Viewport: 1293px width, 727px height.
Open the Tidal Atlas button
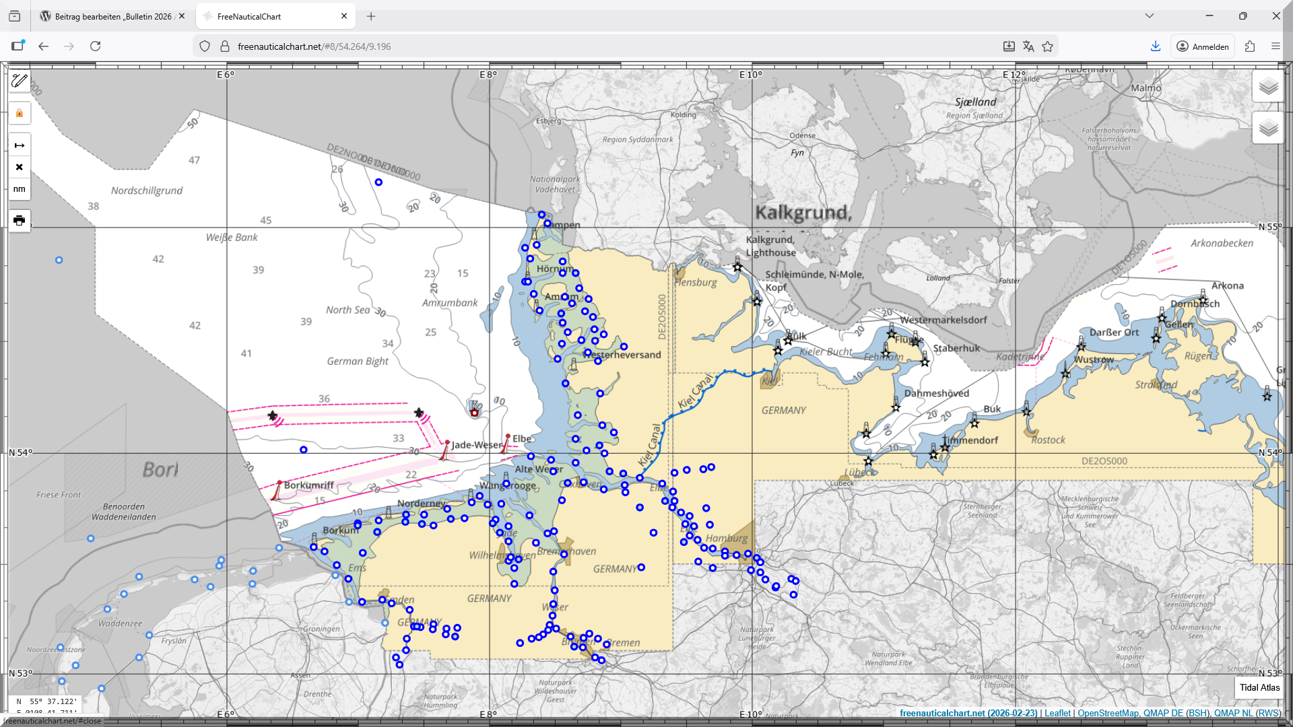pyautogui.click(x=1259, y=687)
